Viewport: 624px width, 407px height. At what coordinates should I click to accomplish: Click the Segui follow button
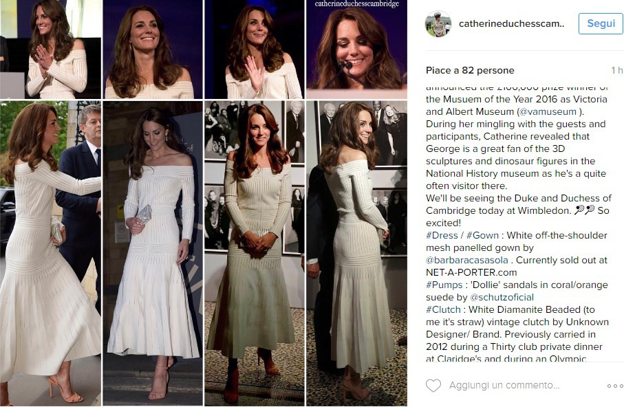(601, 23)
